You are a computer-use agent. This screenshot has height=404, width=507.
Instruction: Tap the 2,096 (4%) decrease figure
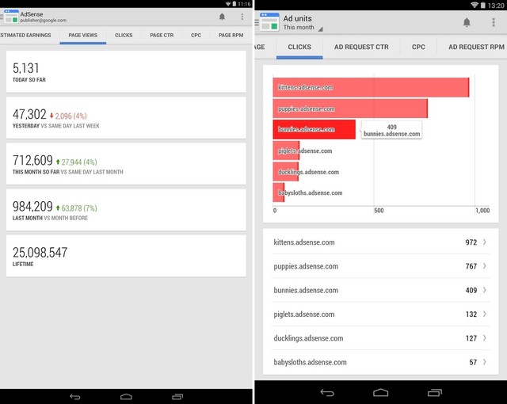[68, 116]
